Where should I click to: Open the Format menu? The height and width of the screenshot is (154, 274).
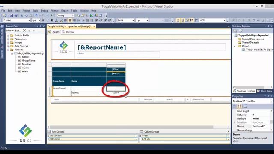pos(54,11)
